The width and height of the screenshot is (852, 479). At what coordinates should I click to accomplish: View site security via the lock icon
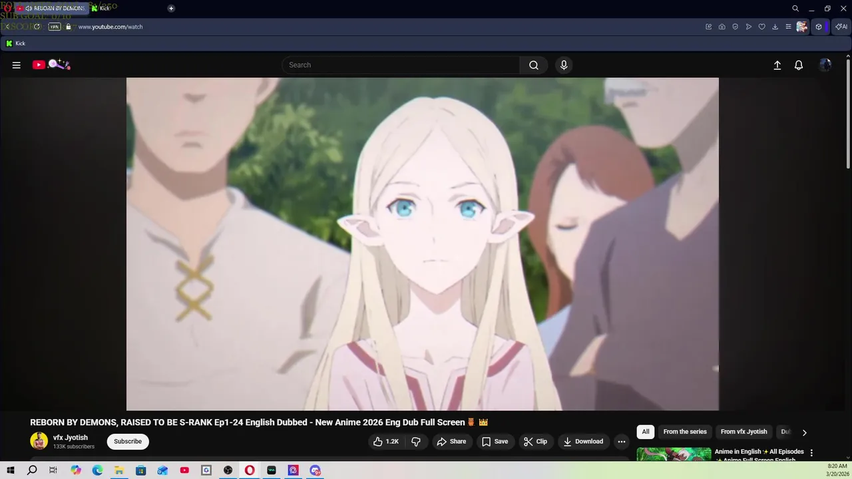pyautogui.click(x=68, y=27)
